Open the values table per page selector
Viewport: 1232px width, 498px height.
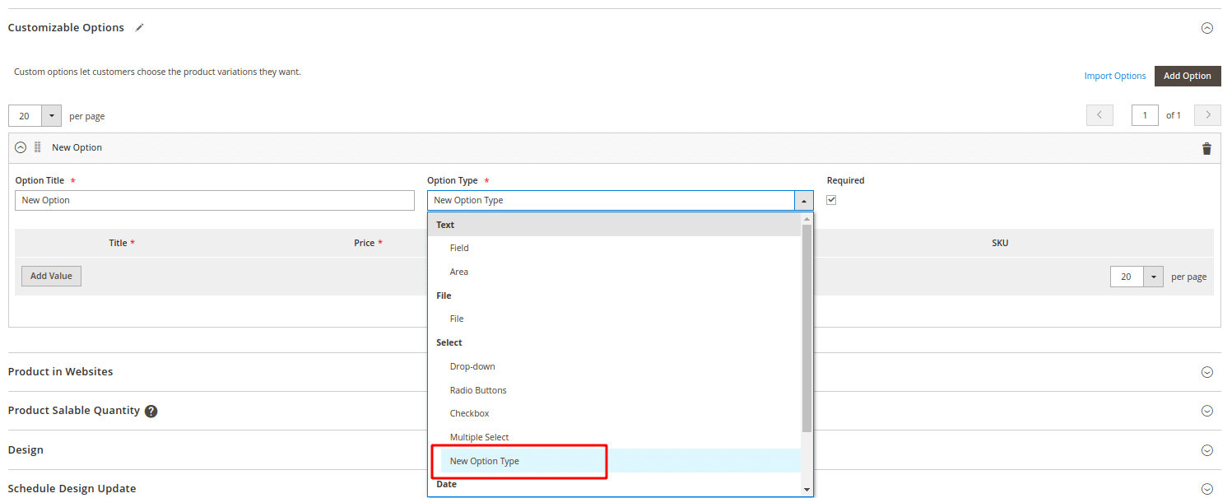[x=1152, y=277]
